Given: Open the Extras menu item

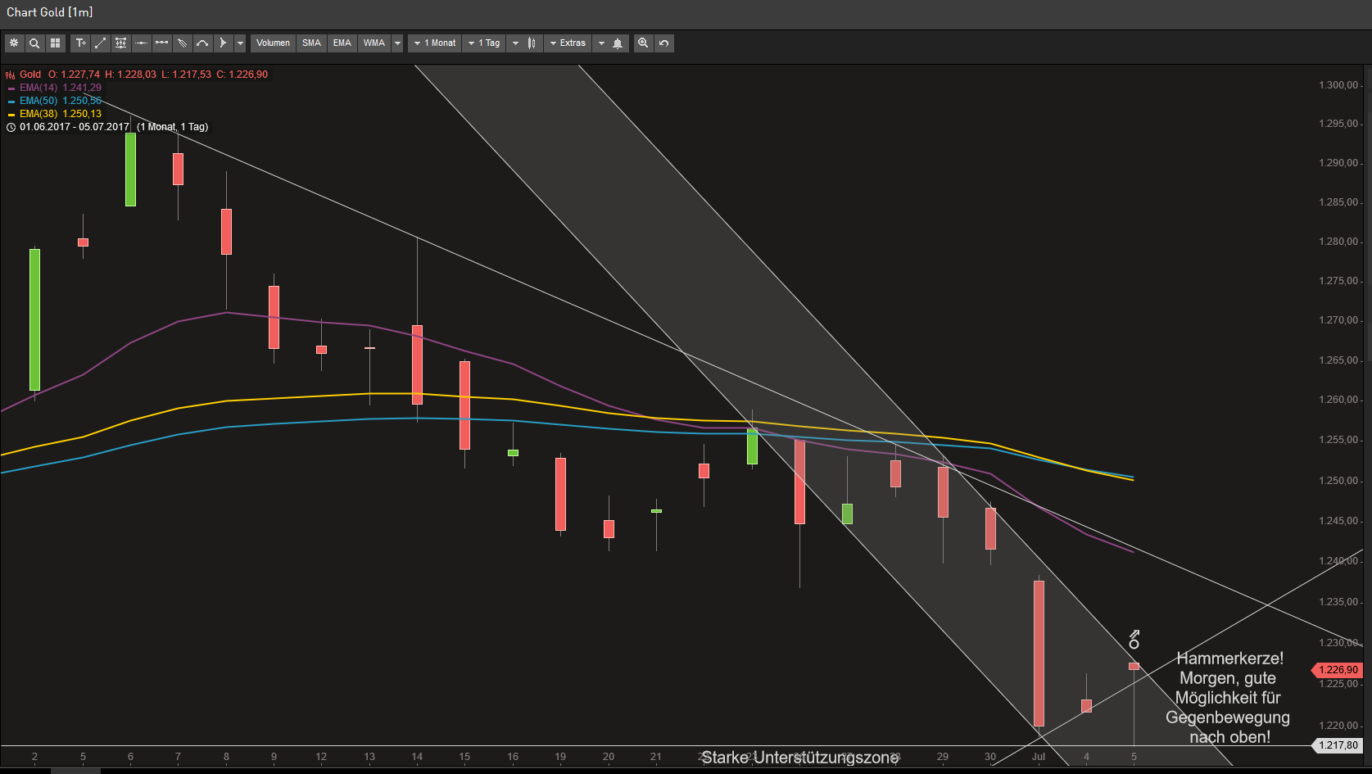Looking at the screenshot, I should click(x=568, y=43).
